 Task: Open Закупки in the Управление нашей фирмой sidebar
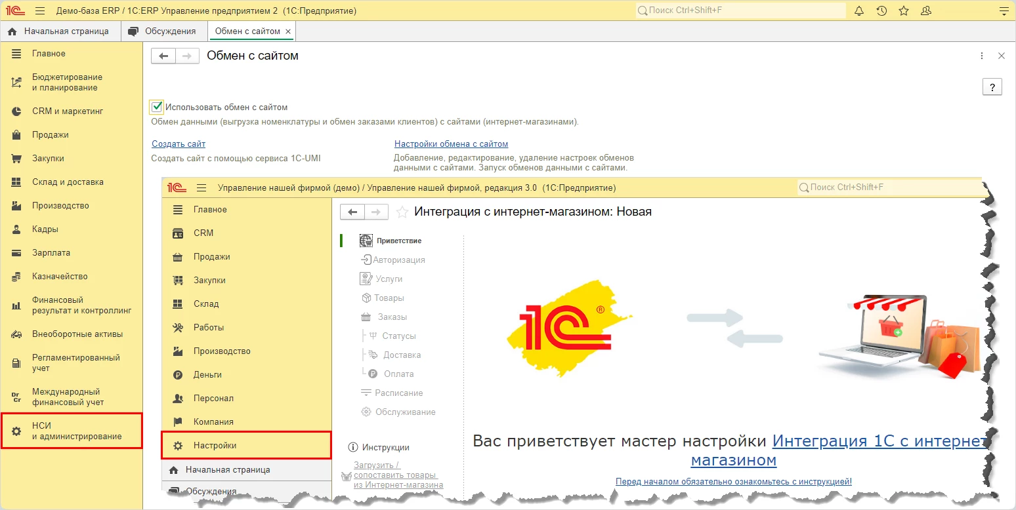tap(247, 281)
